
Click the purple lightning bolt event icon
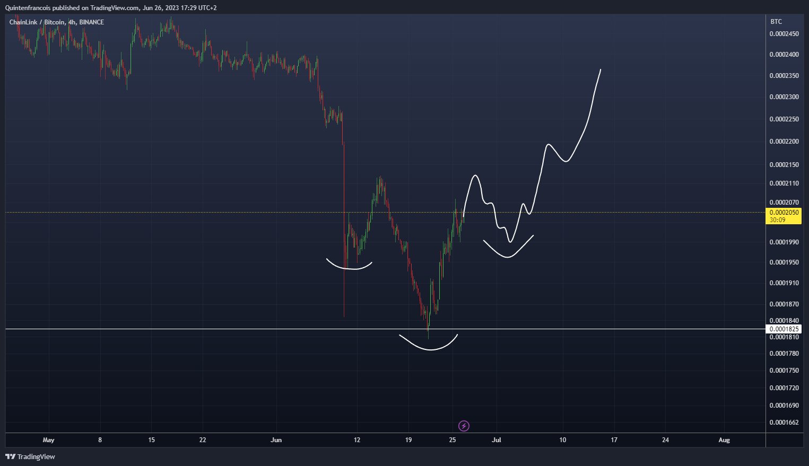(x=464, y=426)
